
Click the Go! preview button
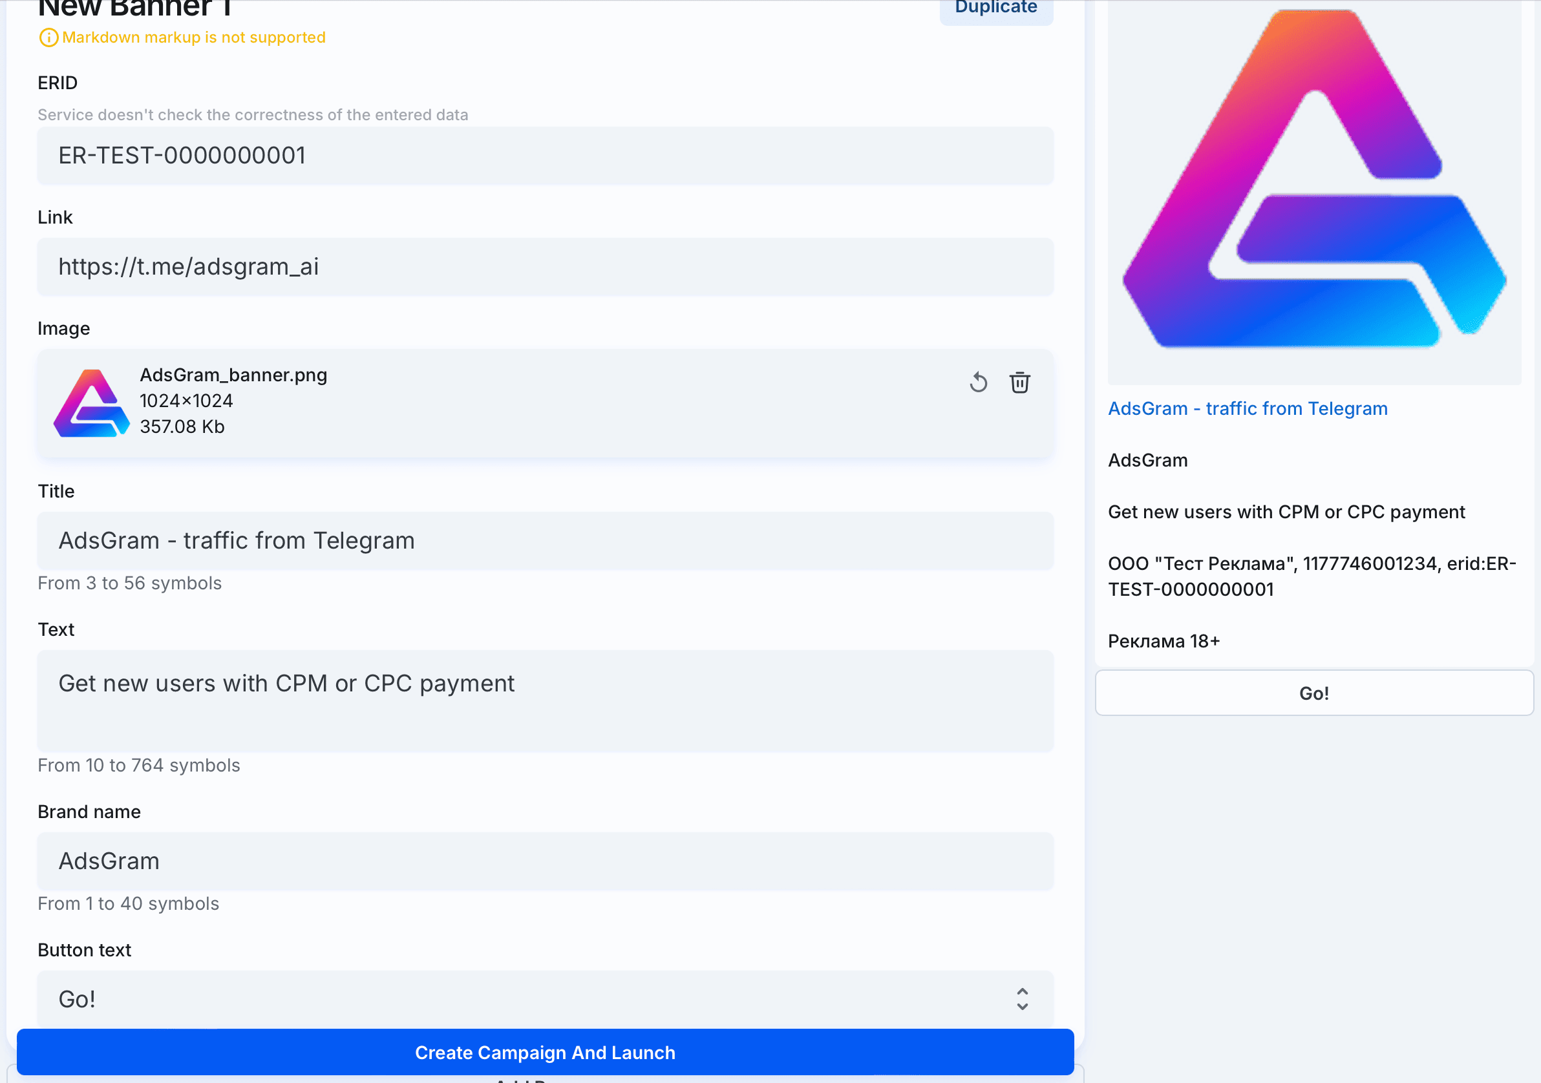1313,693
